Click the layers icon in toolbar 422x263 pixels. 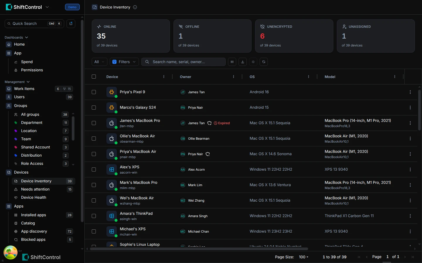click(x=253, y=62)
